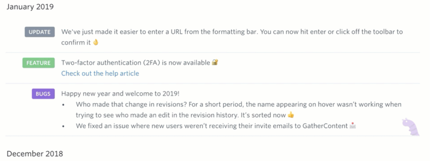Image resolution: width=430 pixels, height=161 pixels.
Task: Click the purple BUGS badge
Action: click(x=43, y=94)
